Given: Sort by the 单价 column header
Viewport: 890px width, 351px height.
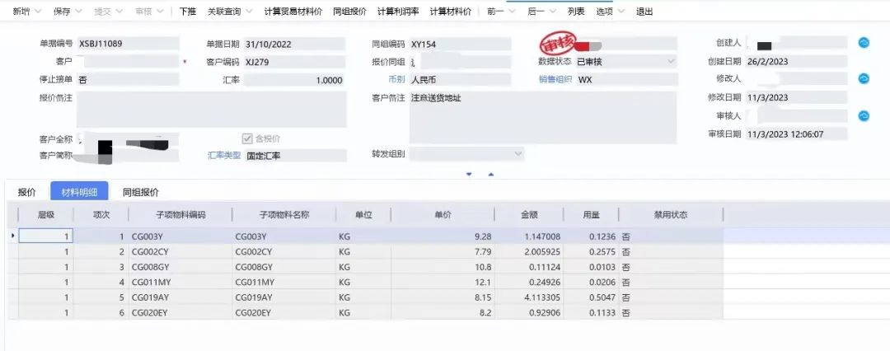Looking at the screenshot, I should pyautogui.click(x=443, y=215).
